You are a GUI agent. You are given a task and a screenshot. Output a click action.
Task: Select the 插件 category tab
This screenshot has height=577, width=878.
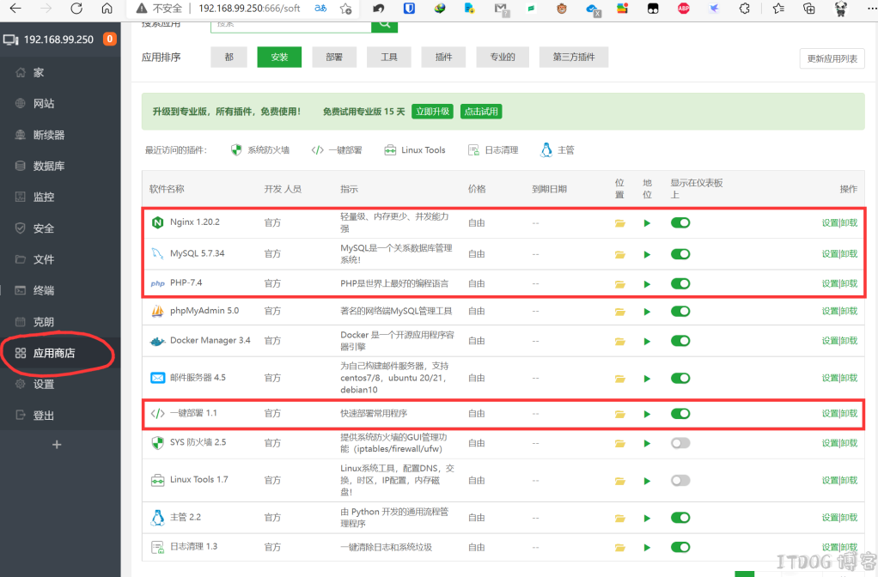click(443, 57)
